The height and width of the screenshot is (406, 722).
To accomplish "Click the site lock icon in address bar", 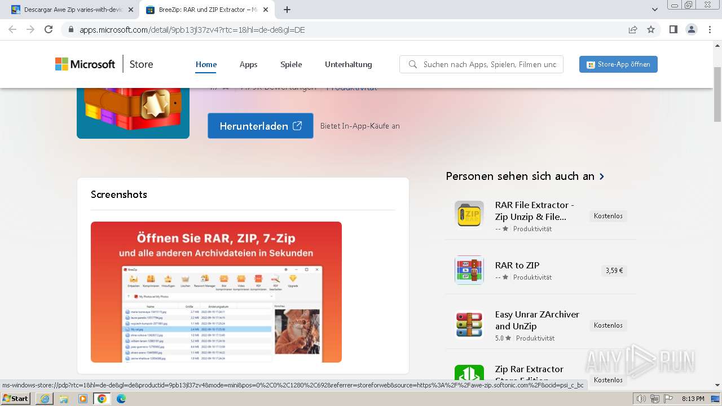I will pos(71,29).
